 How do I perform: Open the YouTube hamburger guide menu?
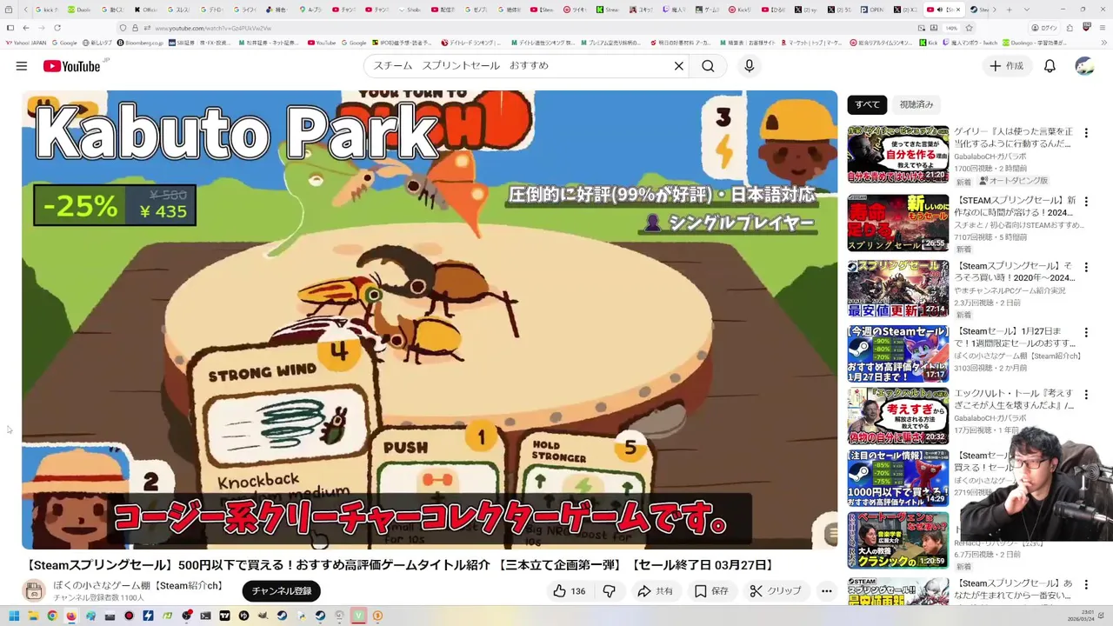pyautogui.click(x=21, y=66)
